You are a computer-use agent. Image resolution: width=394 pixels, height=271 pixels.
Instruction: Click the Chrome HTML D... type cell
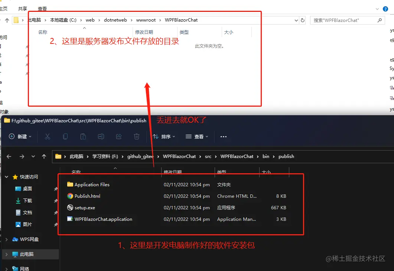coord(237,196)
